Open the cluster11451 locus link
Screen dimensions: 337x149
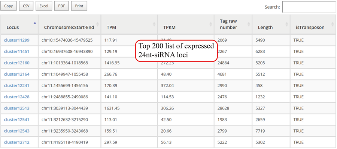tap(16, 51)
